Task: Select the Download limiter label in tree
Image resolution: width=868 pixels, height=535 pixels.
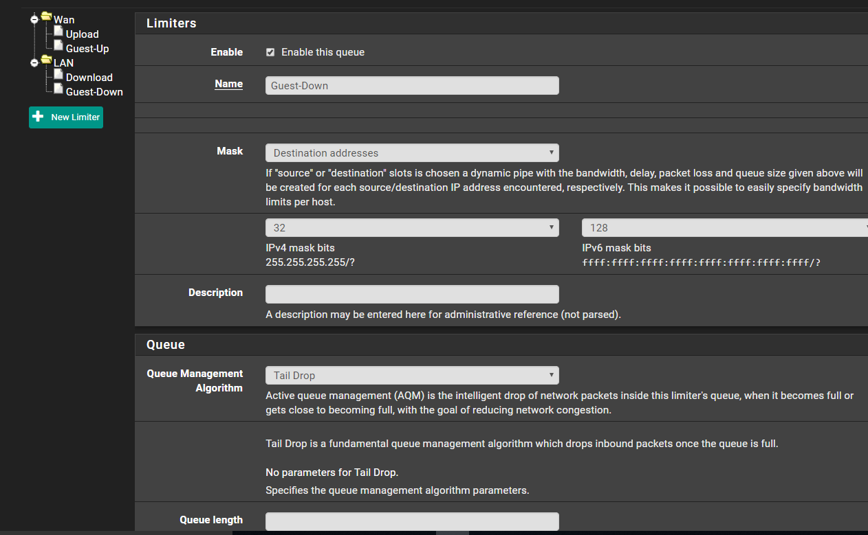Action: click(89, 78)
